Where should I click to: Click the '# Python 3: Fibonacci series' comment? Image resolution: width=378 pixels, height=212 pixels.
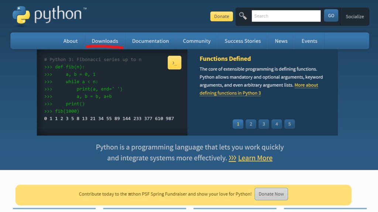(x=93, y=59)
